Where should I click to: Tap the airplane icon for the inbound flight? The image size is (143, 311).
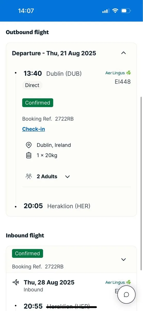pyautogui.click(x=16, y=282)
